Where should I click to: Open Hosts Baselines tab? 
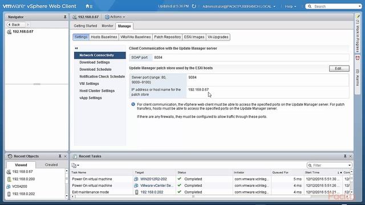coord(104,37)
